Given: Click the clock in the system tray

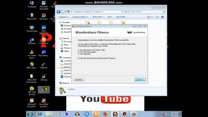Looking at the screenshot, I should [x=174, y=114].
